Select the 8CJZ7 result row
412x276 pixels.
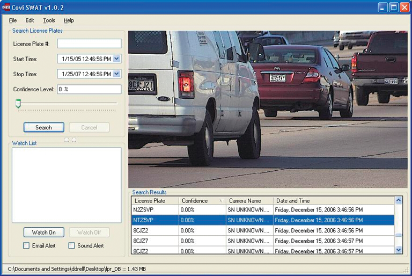263,241
